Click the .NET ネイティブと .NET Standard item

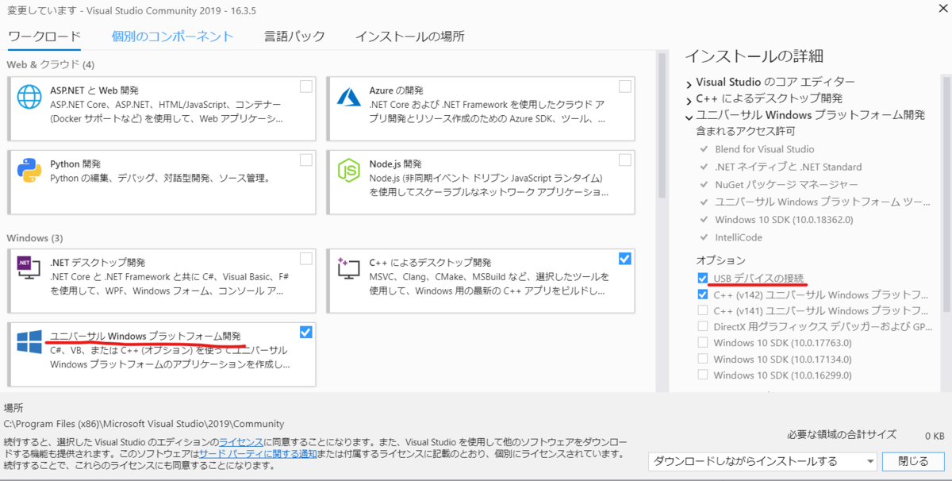(x=788, y=167)
